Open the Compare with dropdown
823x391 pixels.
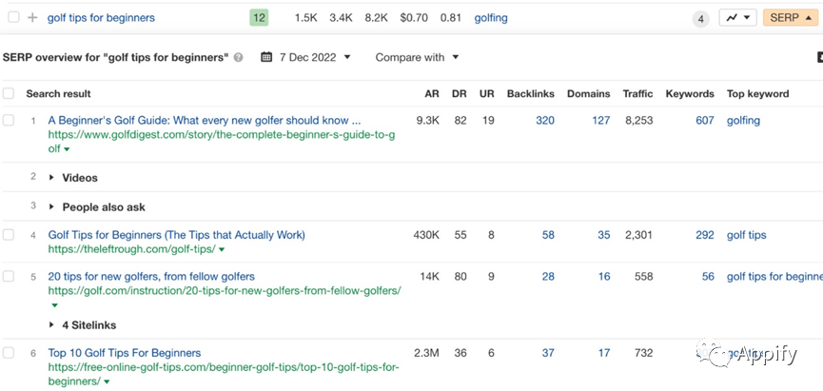tap(417, 57)
